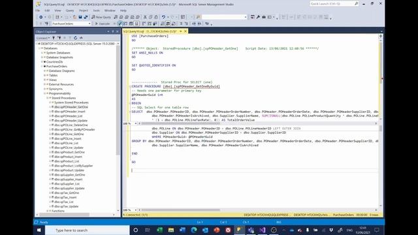Select dbo.spPOLine_DeleteOne stored procedure
The height and width of the screenshot is (235, 418).
[x=71, y=125]
